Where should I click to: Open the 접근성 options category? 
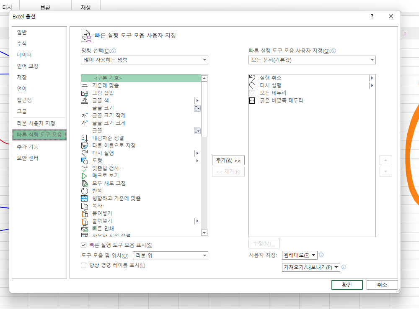pos(24,100)
